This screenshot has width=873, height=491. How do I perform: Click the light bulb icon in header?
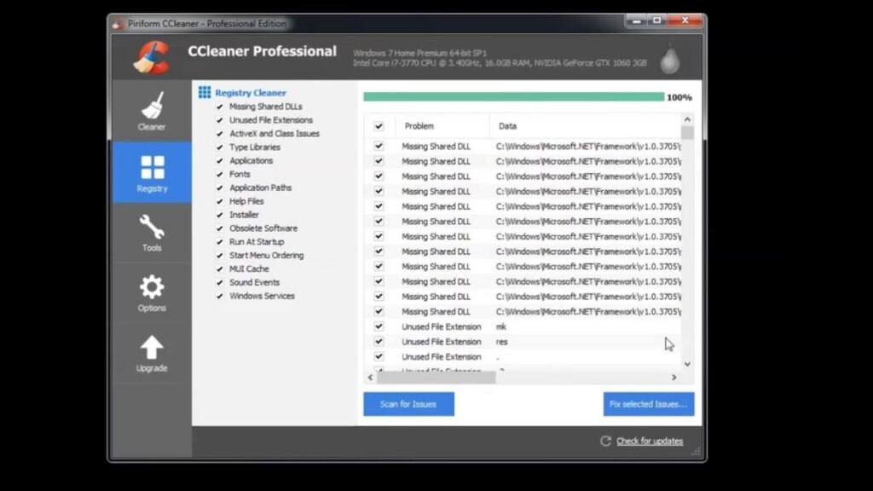coord(670,58)
